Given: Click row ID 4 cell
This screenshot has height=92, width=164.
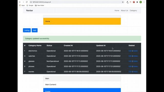Looking at the screenshot, I should coord(25,61).
